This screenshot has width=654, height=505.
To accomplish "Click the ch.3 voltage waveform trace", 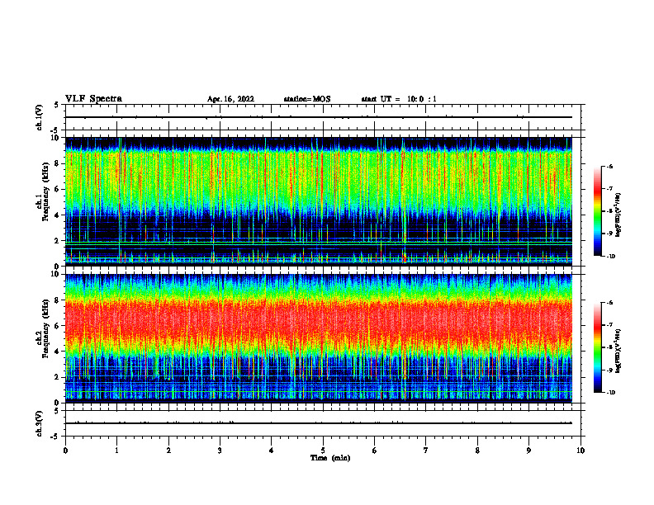I will coord(319,423).
